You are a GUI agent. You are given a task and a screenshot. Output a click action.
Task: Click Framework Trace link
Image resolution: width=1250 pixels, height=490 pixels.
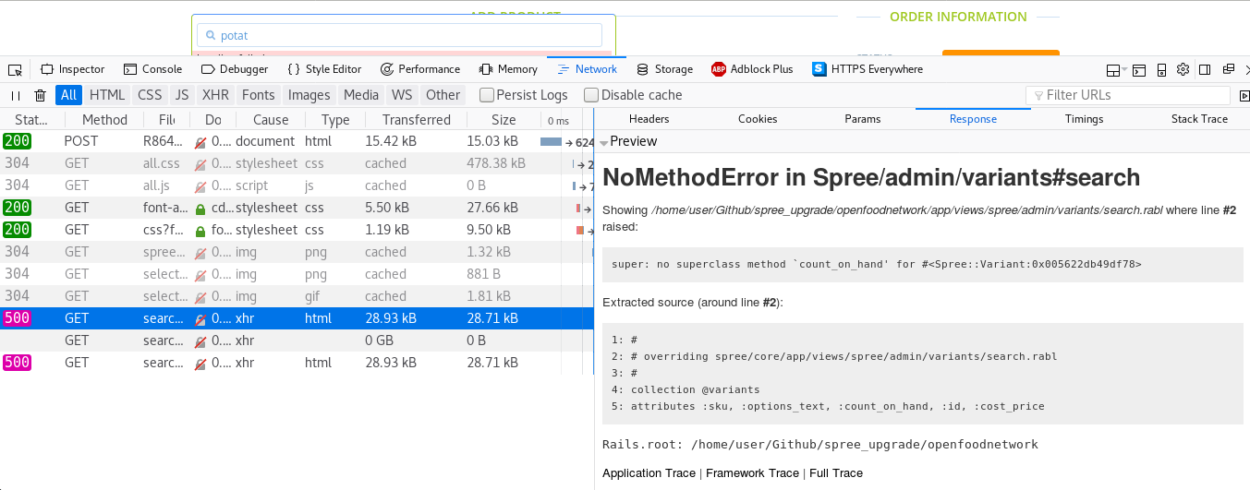coord(753,473)
